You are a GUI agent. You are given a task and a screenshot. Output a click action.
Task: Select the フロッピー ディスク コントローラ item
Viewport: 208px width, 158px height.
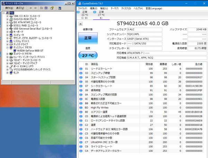27,60
